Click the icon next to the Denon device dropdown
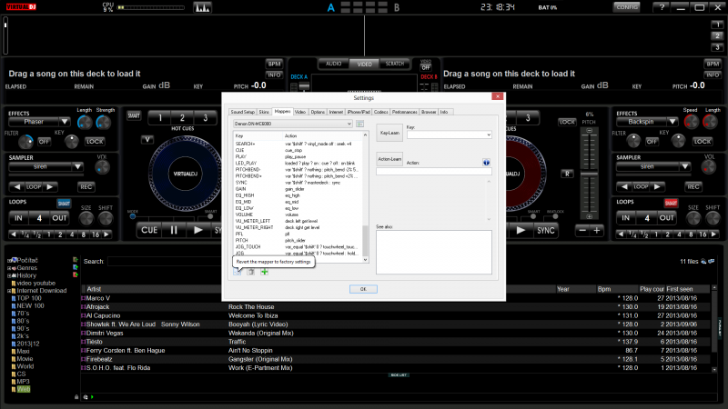 [360, 123]
